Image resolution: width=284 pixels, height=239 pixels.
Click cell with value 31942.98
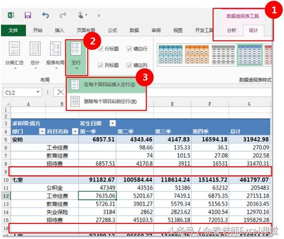click(249, 139)
